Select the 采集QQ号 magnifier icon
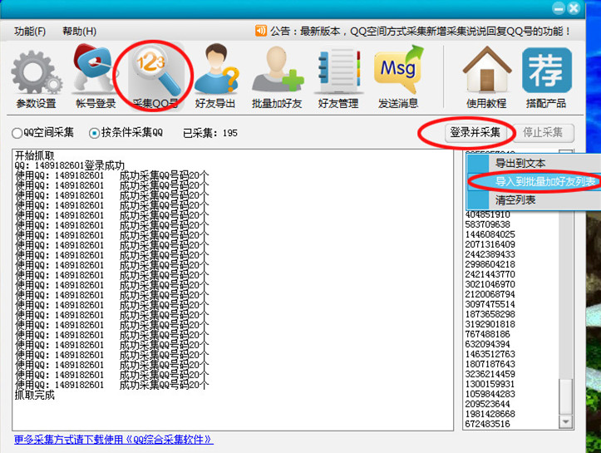The width and height of the screenshot is (601, 453). pos(155,72)
